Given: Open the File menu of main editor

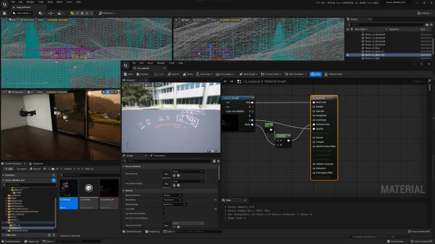Looking at the screenshot, I should point(13,2).
